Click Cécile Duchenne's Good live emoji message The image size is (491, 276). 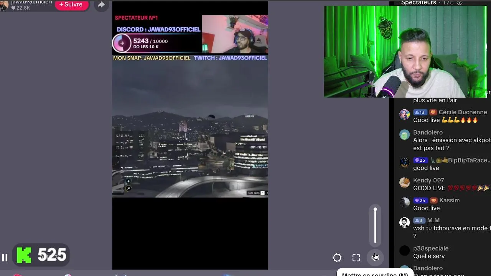[446, 120]
